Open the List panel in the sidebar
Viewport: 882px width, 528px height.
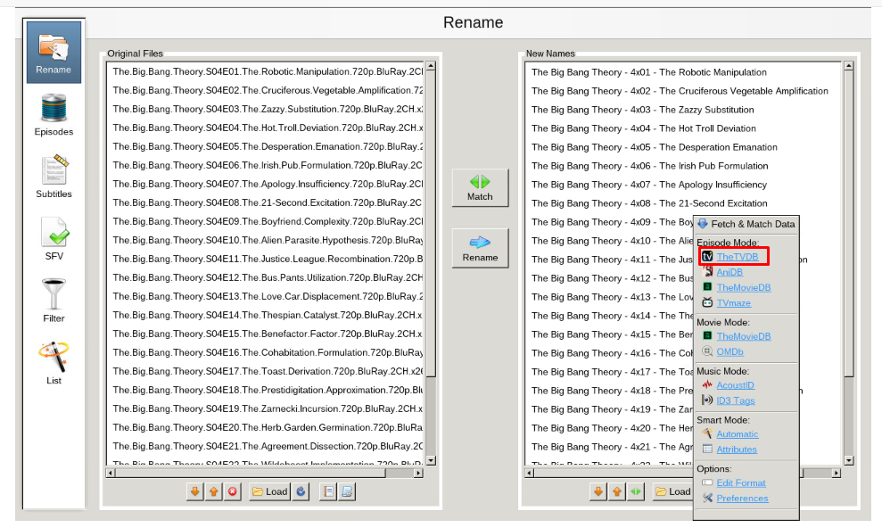(53, 361)
